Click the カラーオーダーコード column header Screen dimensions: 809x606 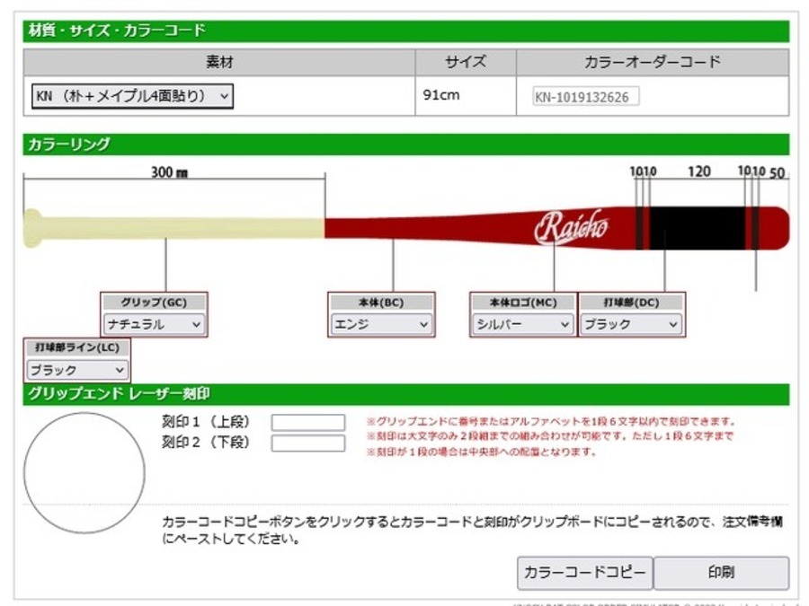(x=653, y=62)
